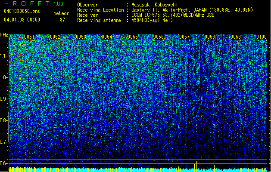This screenshot has width=271, height=172.
Task: Click the 0055 time marker
Action: coord(133,37)
